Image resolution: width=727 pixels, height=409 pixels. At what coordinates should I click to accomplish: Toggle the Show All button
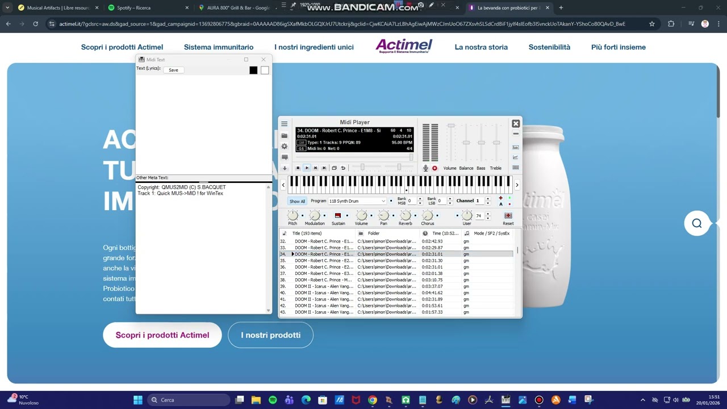[297, 201]
